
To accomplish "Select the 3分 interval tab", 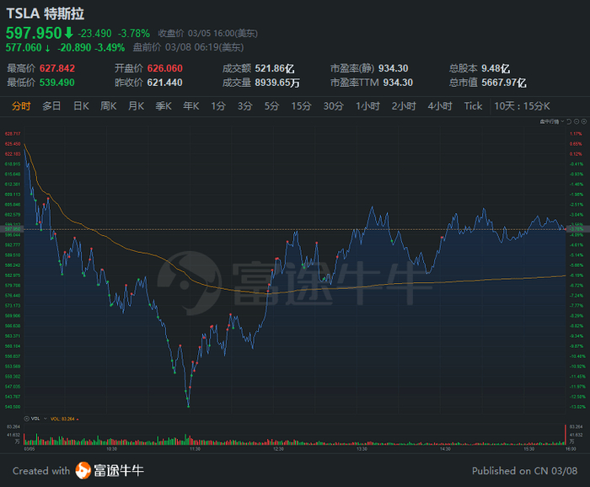I will pos(244,106).
